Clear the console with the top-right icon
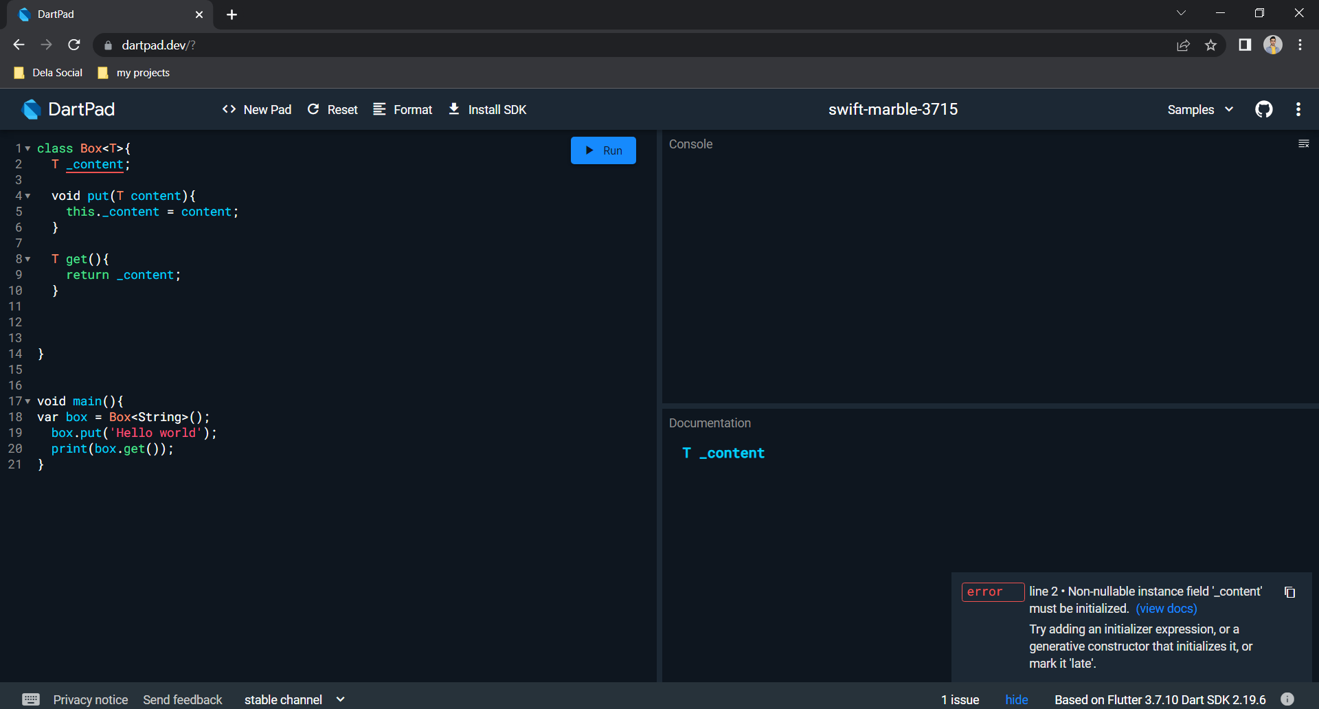This screenshot has height=709, width=1319. 1303,144
